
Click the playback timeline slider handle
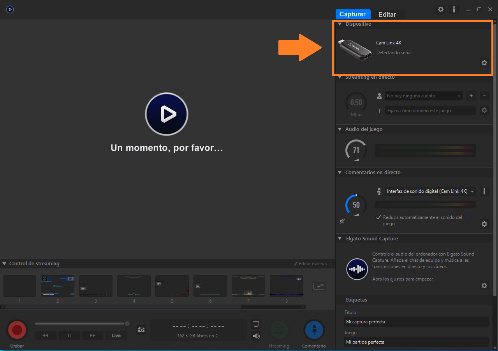[x=127, y=323]
